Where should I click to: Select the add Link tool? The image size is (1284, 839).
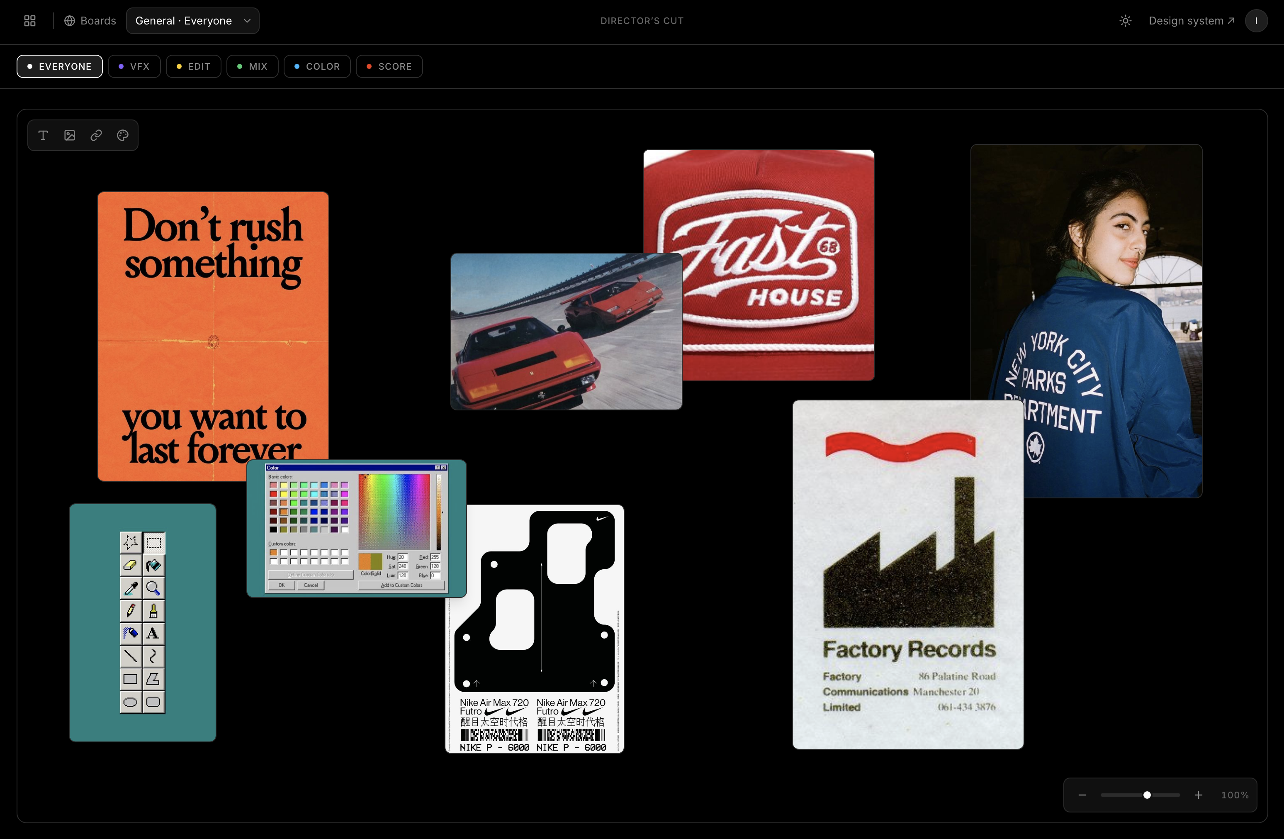point(96,135)
